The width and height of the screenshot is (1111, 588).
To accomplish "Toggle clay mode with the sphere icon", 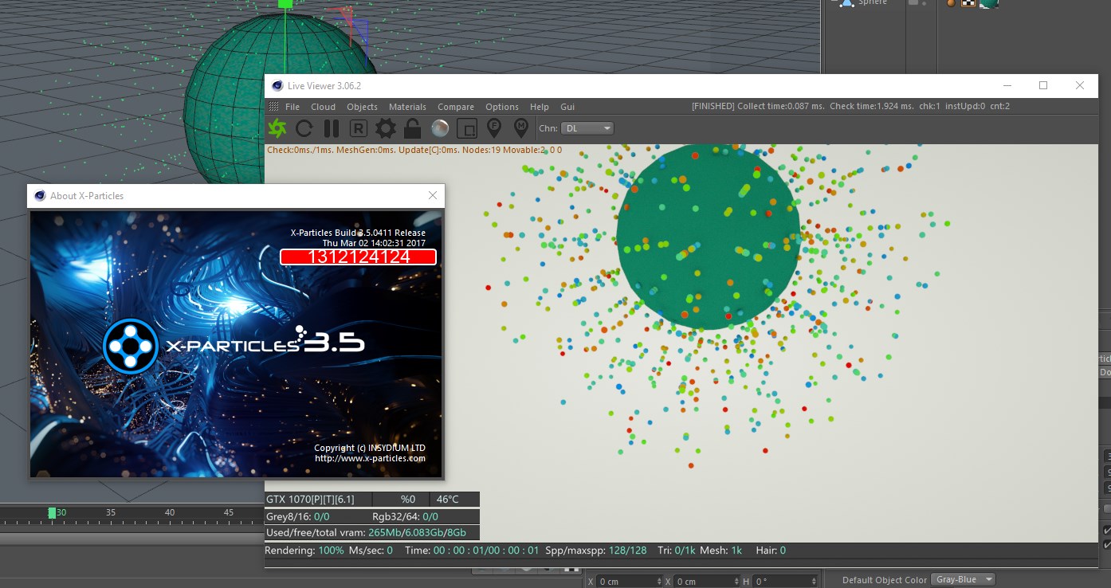I will coord(439,127).
